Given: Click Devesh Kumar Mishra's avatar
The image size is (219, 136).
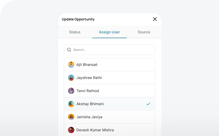Looking at the screenshot, I should pos(71,130).
